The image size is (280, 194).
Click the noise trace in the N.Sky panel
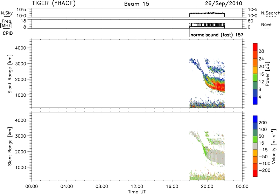tap(207, 13)
